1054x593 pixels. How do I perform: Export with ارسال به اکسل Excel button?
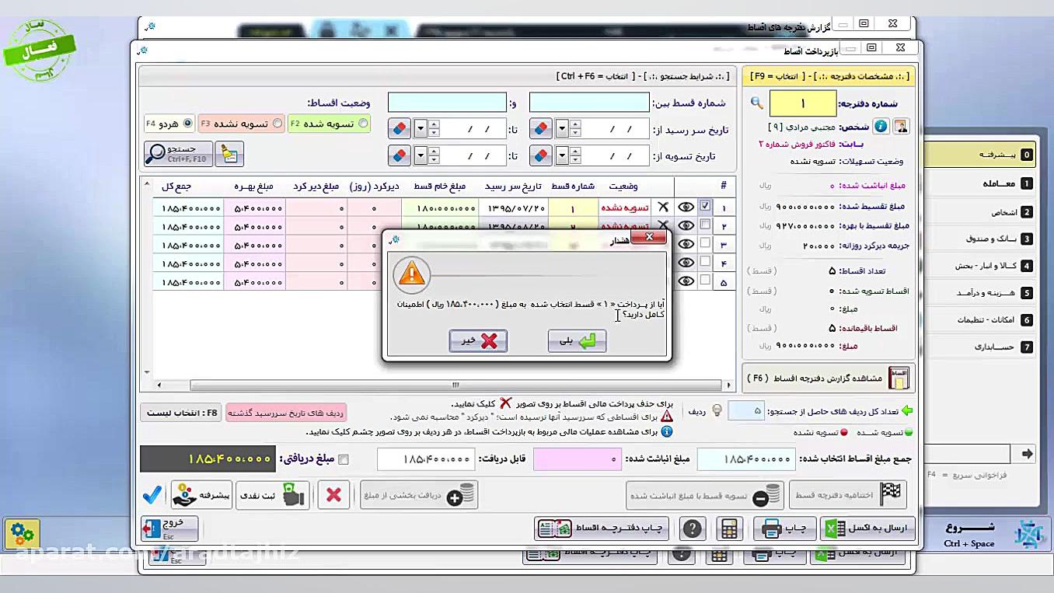[x=867, y=528]
